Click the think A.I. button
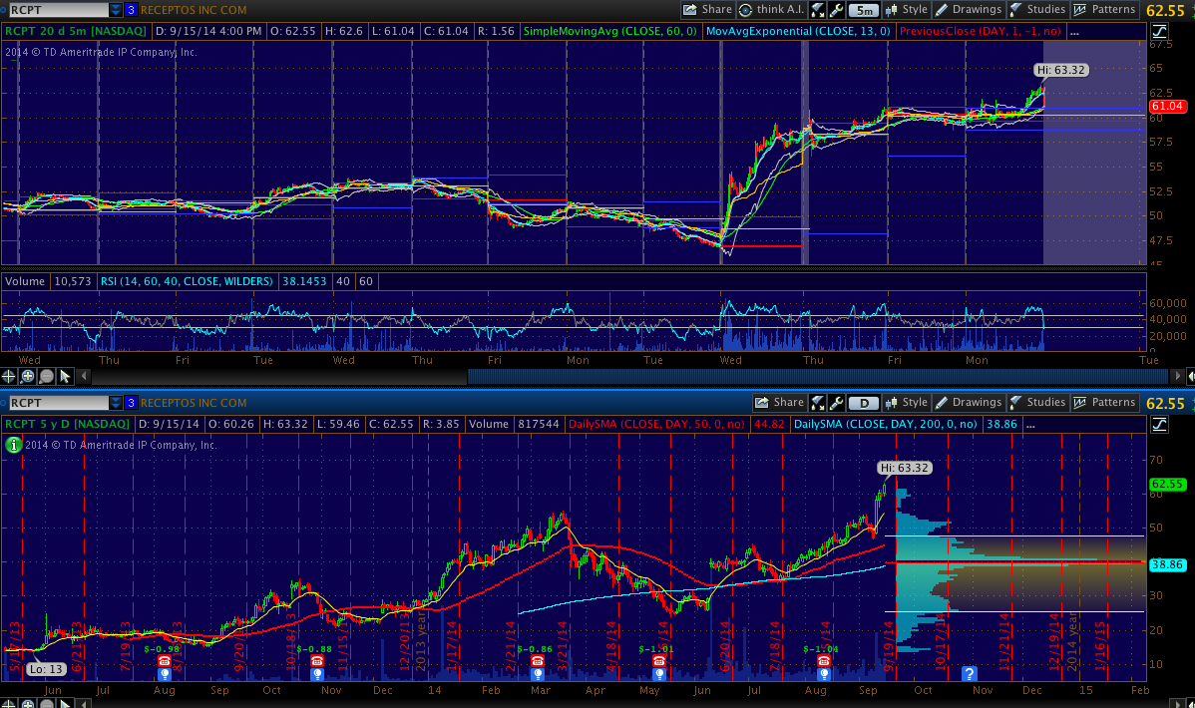Image resolution: width=1195 pixels, height=708 pixels. (771, 10)
